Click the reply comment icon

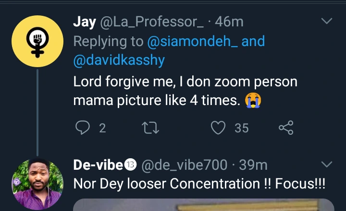click(83, 128)
